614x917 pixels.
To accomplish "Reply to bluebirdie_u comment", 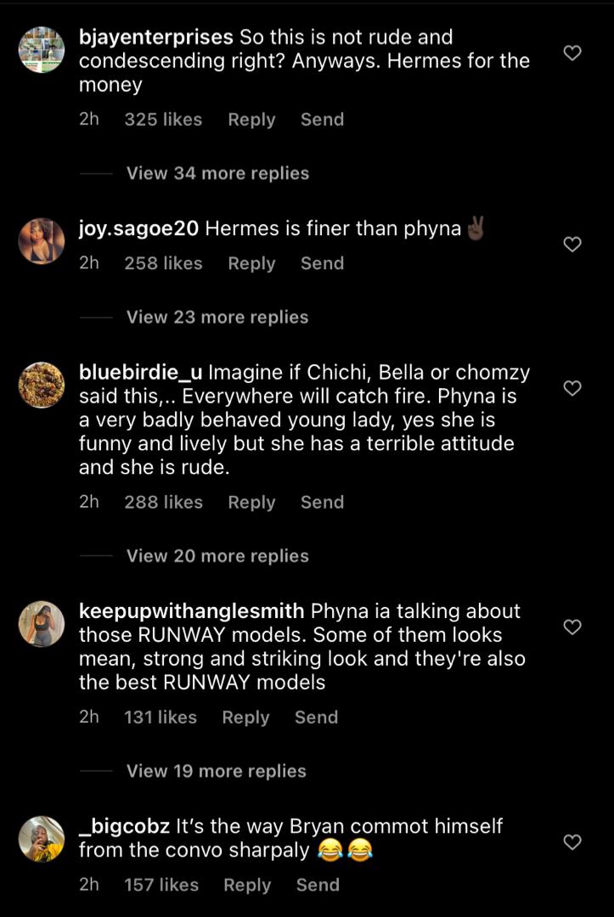I will coord(251,503).
